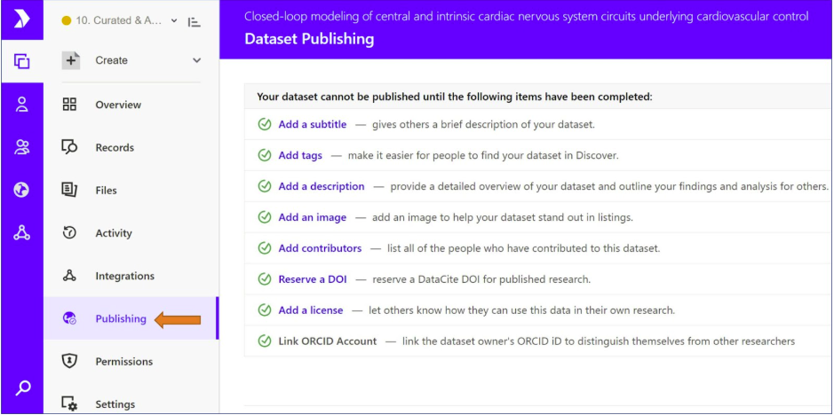Click the Link ORCID Account text
Image resolution: width=834 pixels, height=415 pixels.
(x=327, y=341)
